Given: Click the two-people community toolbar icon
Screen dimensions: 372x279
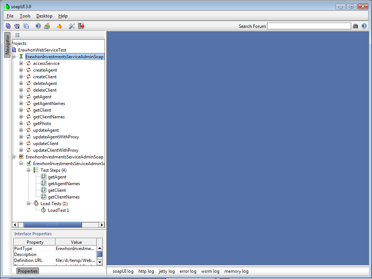Looking at the screenshot, I should (x=47, y=26).
